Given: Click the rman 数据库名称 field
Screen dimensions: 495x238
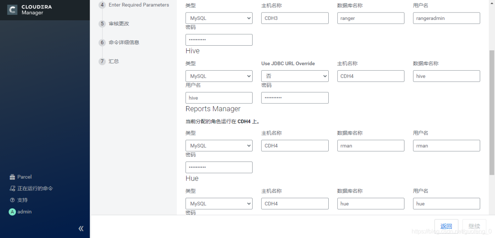Looking at the screenshot, I should 370,146.
